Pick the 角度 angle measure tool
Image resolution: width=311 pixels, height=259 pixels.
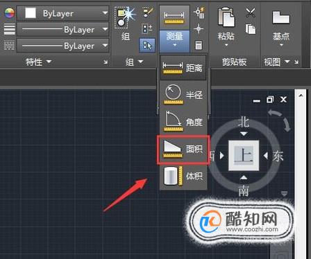(x=183, y=121)
